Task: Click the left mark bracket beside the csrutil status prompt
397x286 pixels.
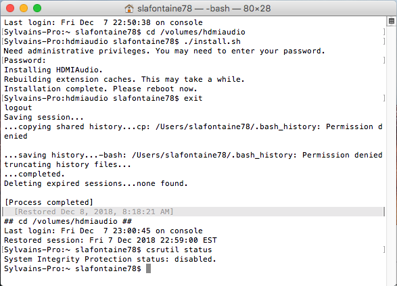Action: [3, 249]
